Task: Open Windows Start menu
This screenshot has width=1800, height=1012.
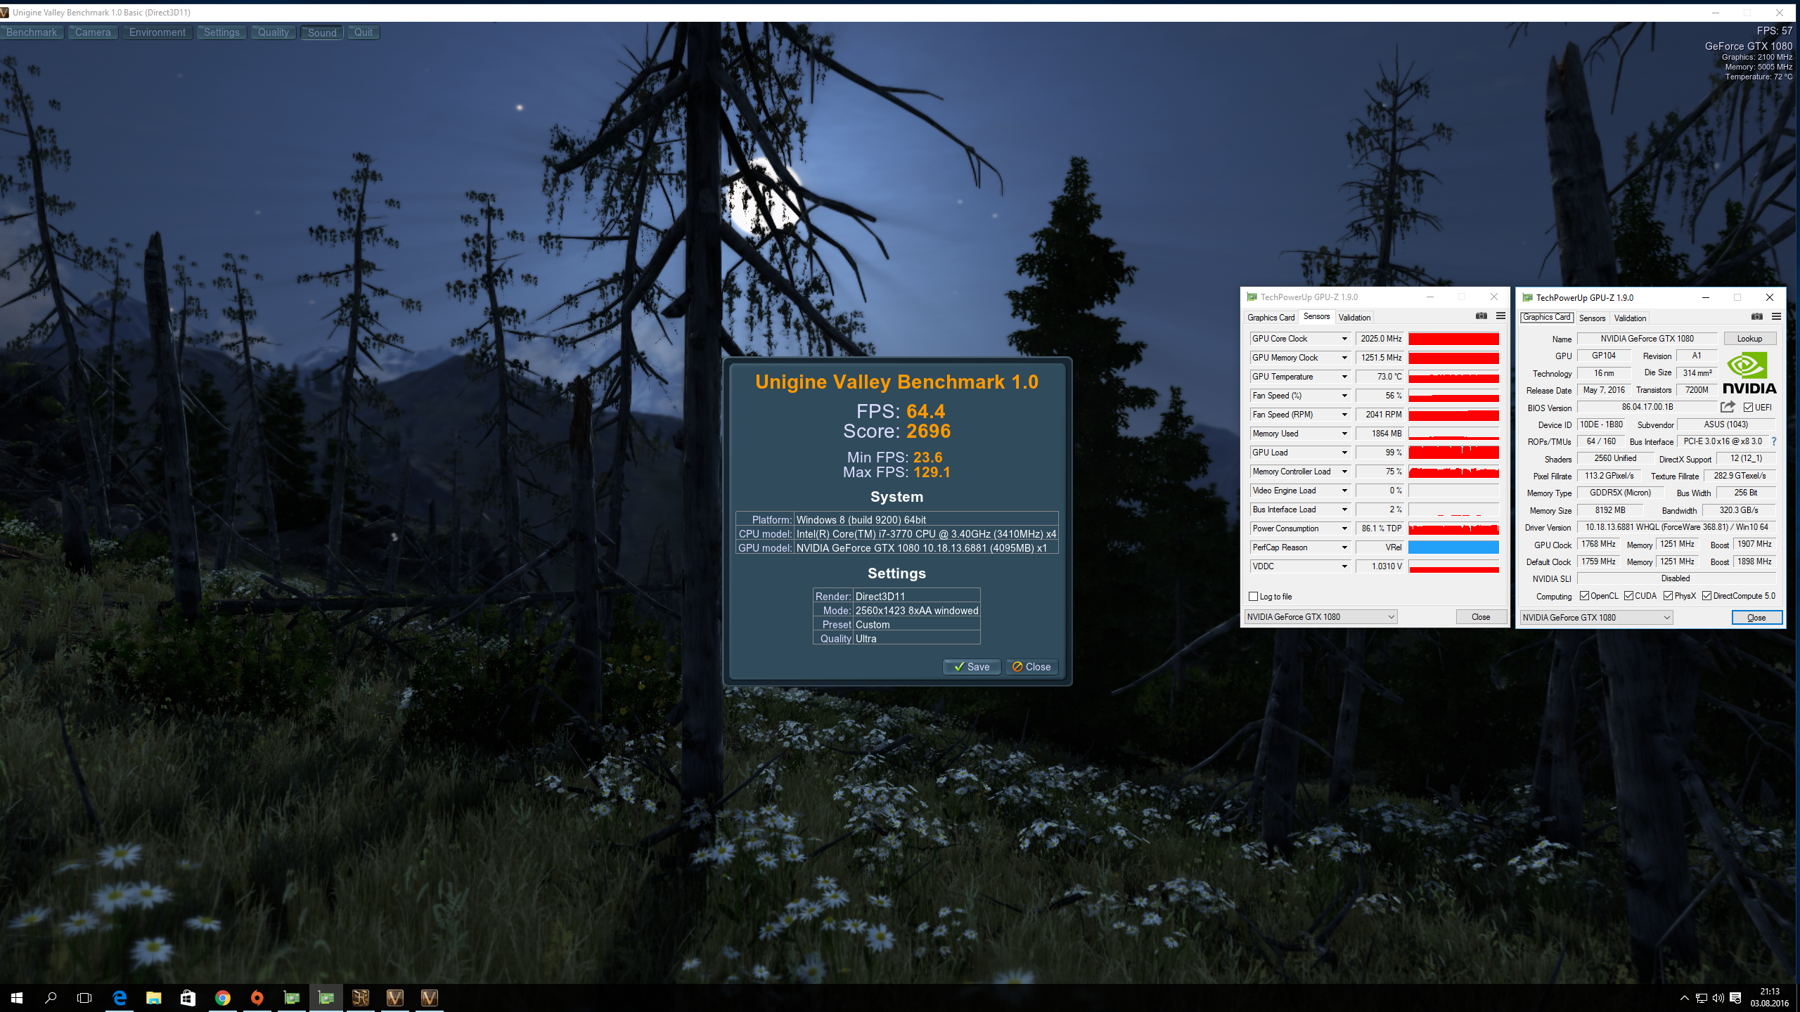Action: [17, 998]
